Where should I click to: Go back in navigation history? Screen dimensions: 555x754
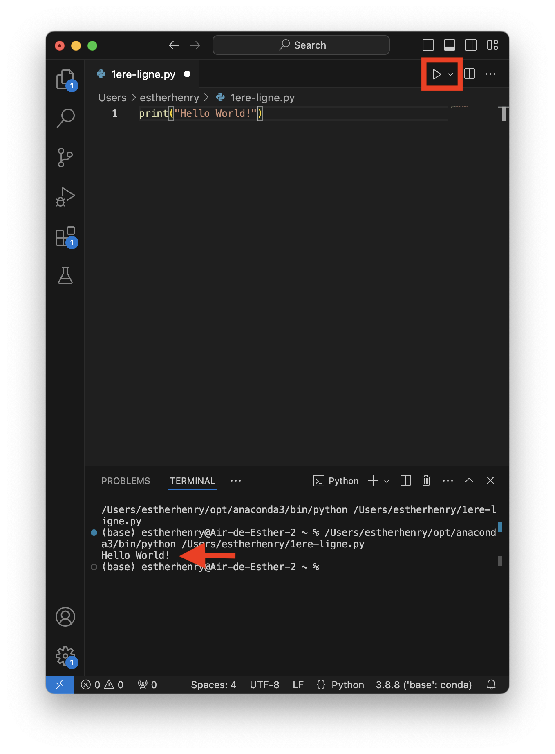174,45
